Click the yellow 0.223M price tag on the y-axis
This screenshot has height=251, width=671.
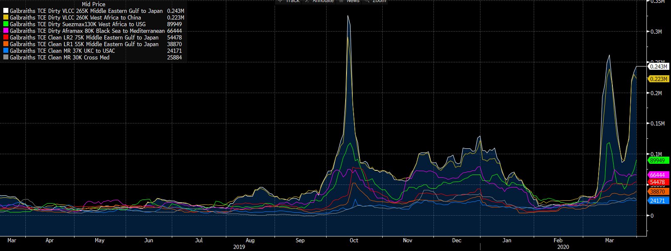[x=659, y=79]
